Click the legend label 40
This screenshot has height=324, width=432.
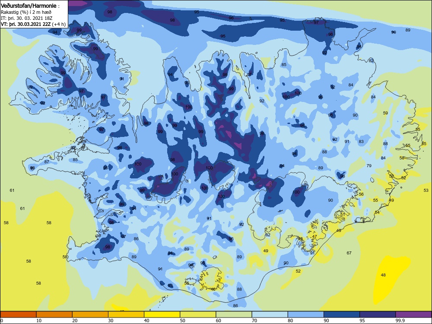pyautogui.click(x=146, y=321)
